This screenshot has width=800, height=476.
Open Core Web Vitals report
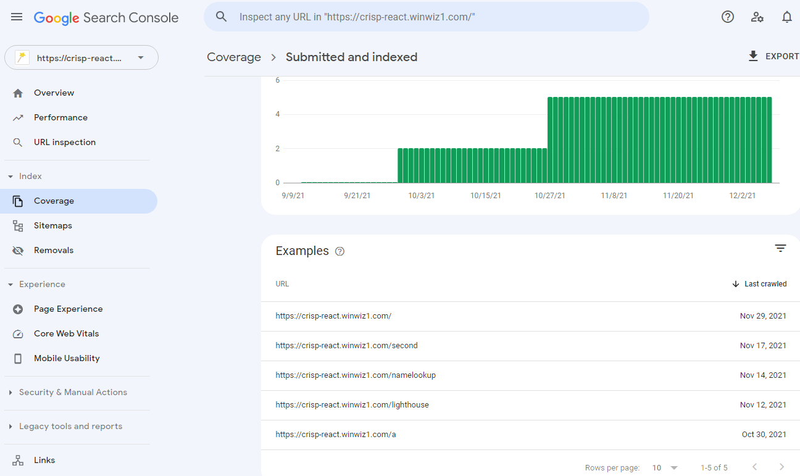coord(66,334)
